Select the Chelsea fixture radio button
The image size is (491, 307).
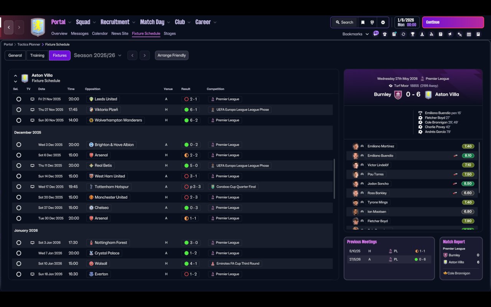coord(18,208)
